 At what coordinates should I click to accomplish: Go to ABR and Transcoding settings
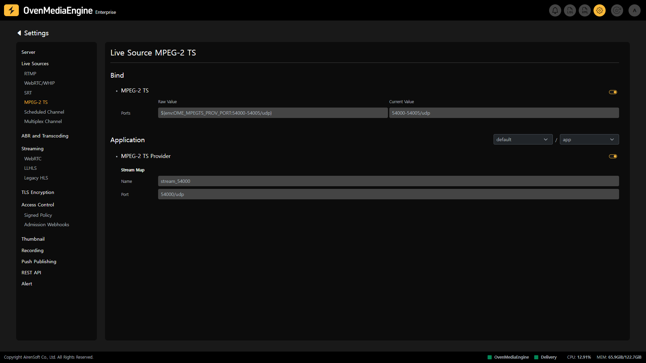[x=45, y=136]
